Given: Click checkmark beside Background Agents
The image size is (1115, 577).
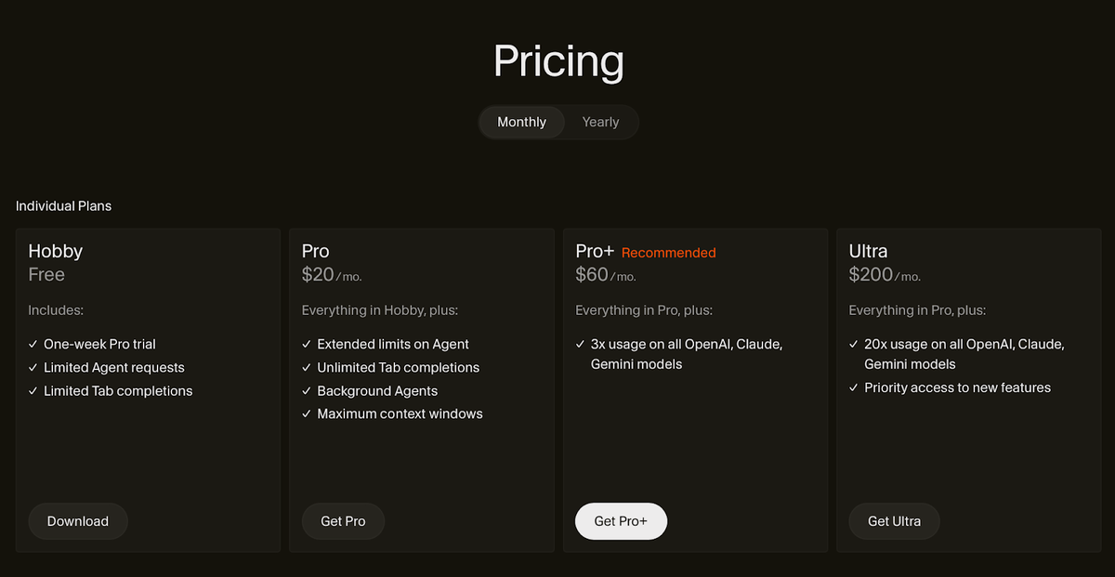Looking at the screenshot, I should (x=307, y=391).
